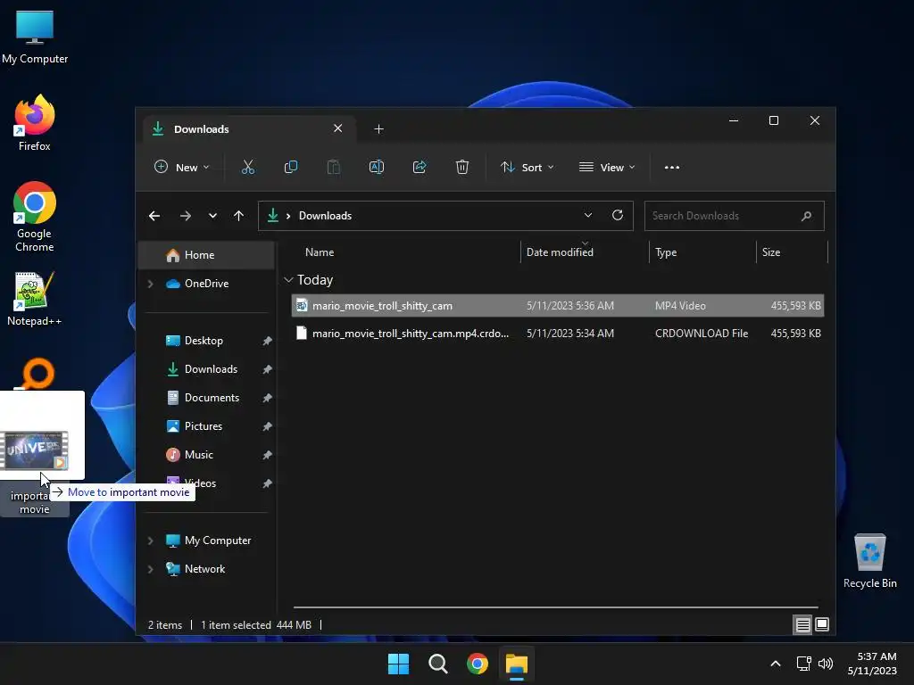Open the Sort dropdown menu
The width and height of the screenshot is (914, 685).
pos(527,167)
